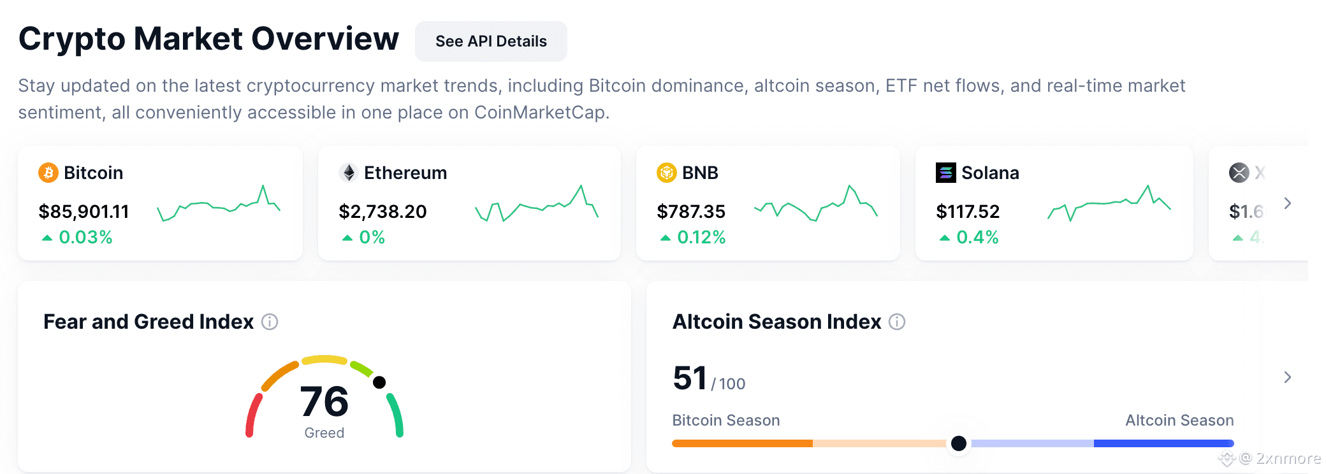This screenshot has height=474, width=1326.
Task: Click the XRP coin icon
Action: [1239, 173]
